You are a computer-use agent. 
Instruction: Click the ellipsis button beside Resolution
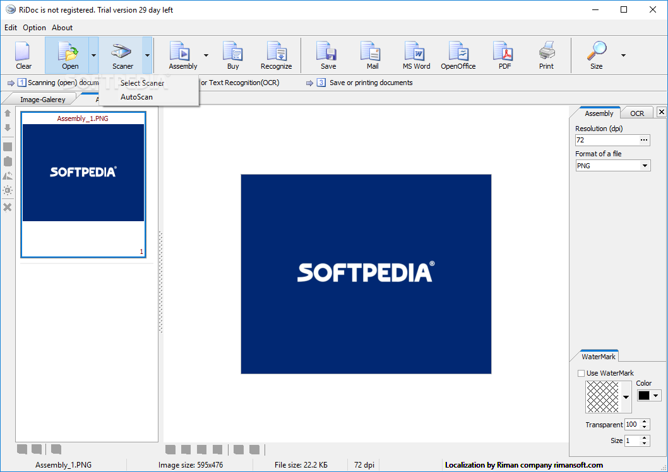tap(644, 140)
